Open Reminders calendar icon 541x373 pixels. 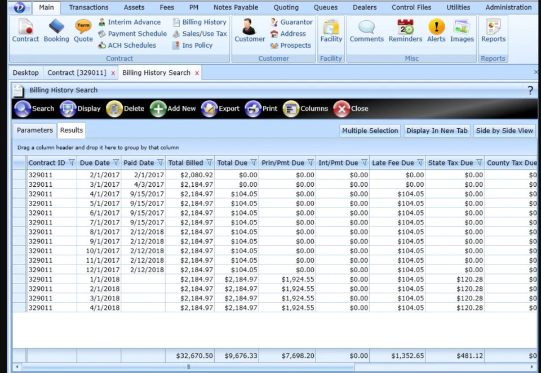pos(405,26)
